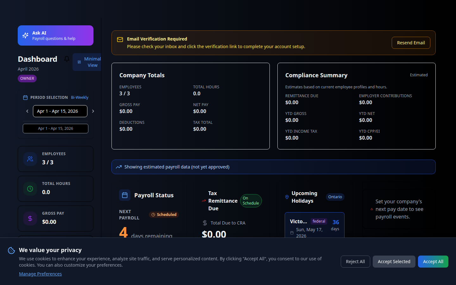Screen dimensions: 456x285
Task: Click Accept Selected cookies button
Action: (394, 262)
